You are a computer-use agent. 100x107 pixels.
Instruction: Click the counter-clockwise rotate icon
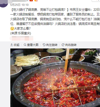[x=44, y=45]
